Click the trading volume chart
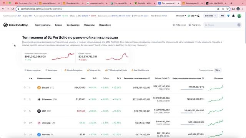Screen dimensions: 246x138 point(117,56)
